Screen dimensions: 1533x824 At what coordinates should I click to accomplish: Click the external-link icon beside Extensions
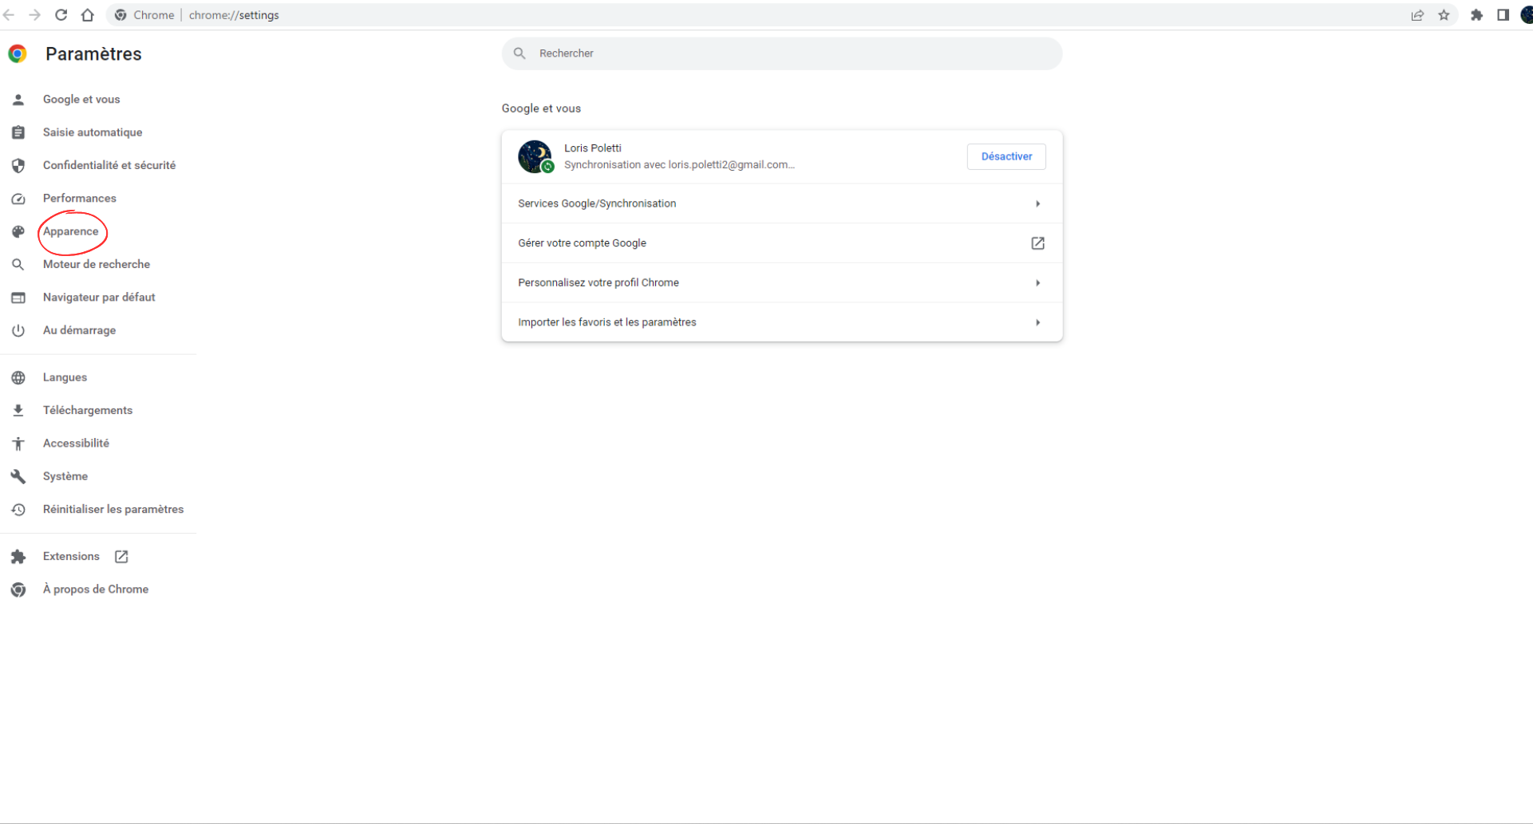pos(121,557)
